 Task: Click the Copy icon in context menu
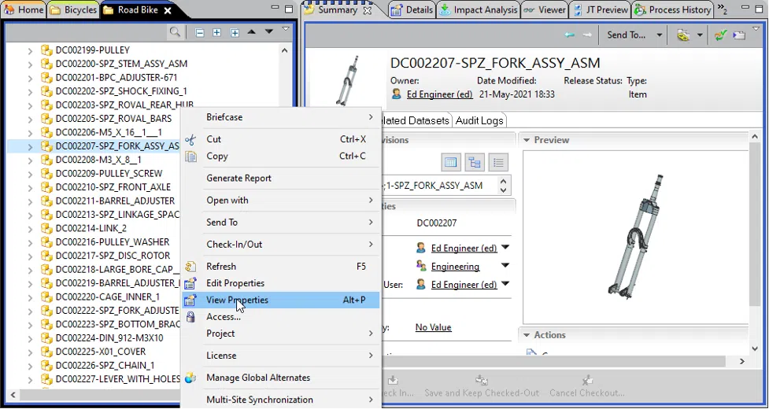190,157
